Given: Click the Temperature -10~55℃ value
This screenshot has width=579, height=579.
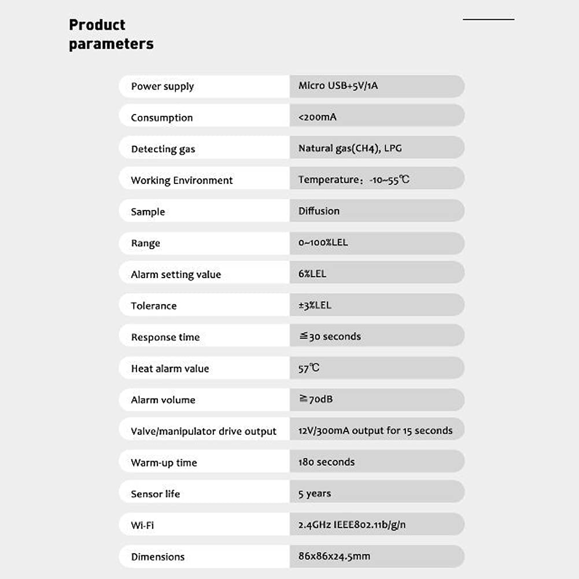Looking at the screenshot, I should click(x=354, y=179).
